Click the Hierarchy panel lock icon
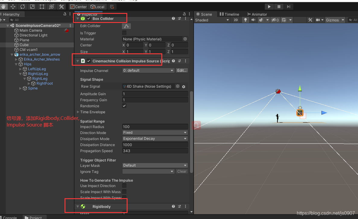358x219 pixels. 65,14
